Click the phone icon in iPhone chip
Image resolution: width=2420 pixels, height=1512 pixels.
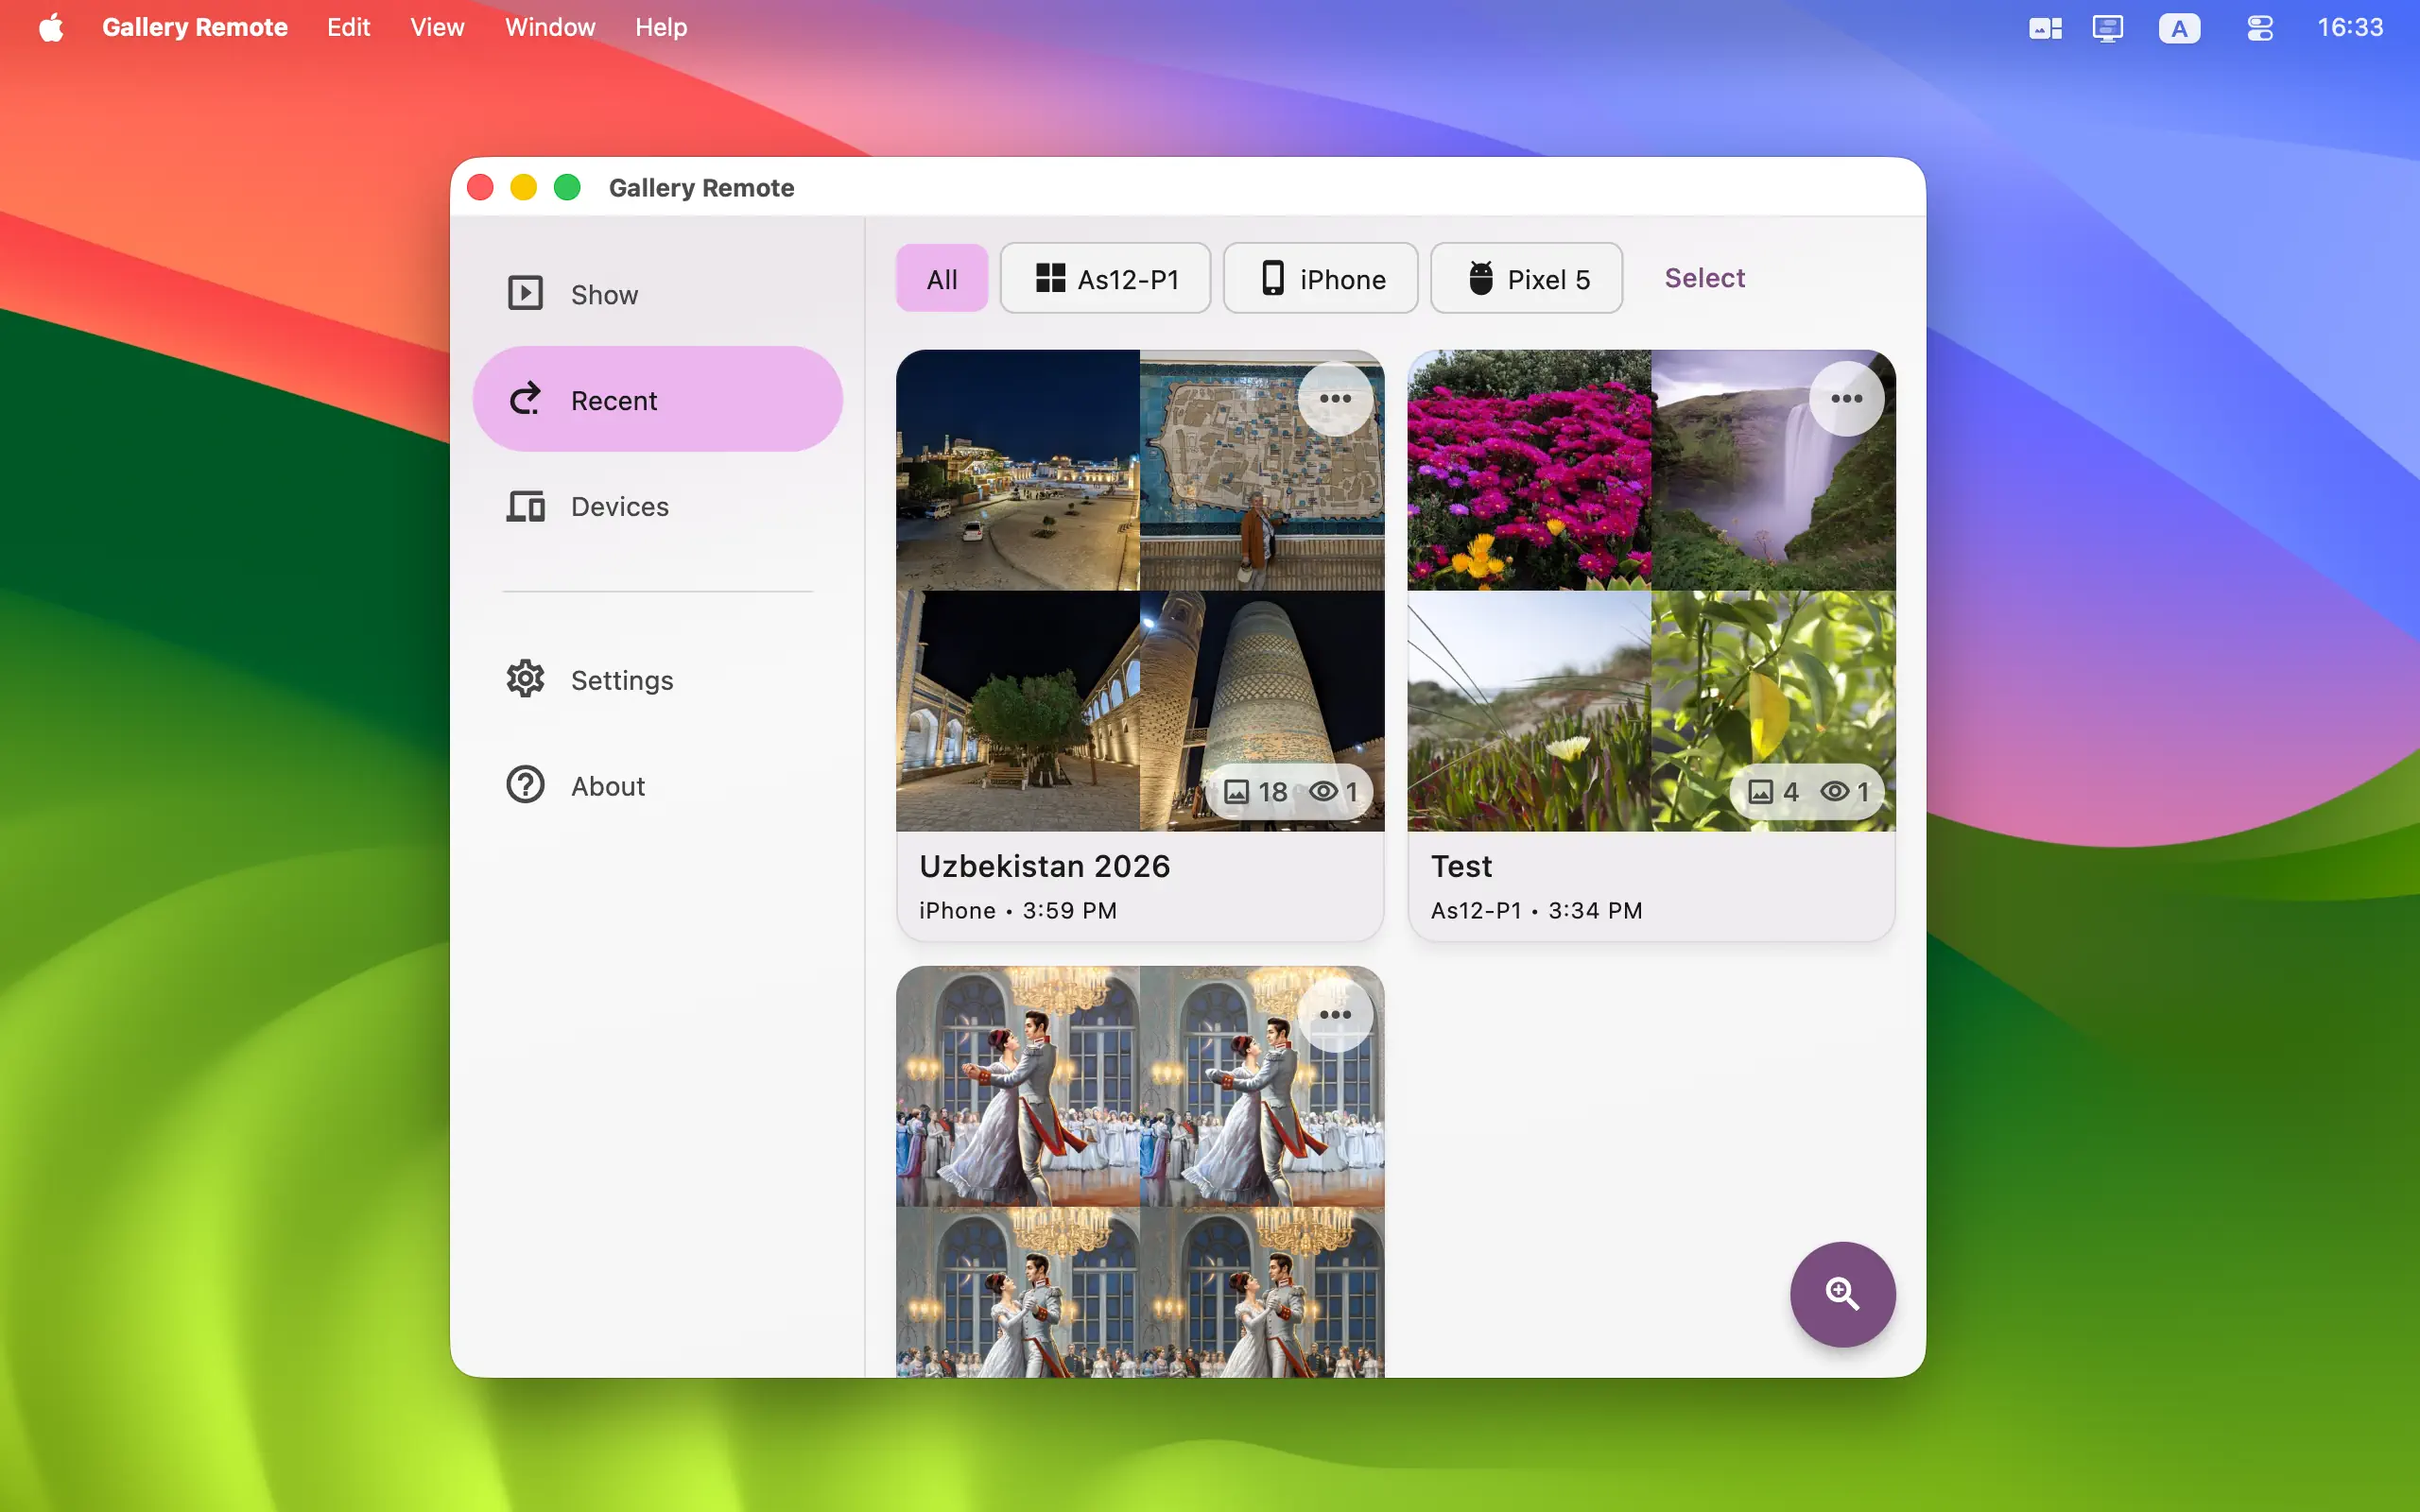point(1272,278)
